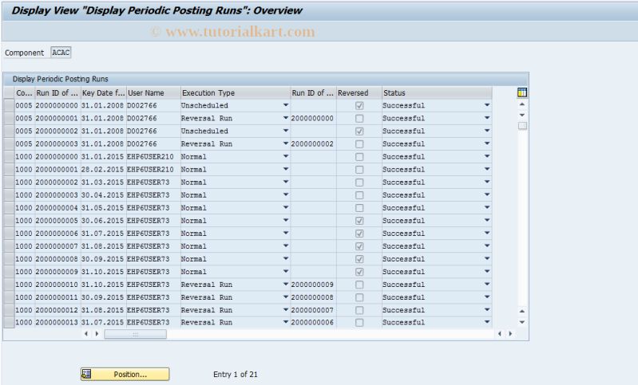
Task: Click far-right scroll left arrow below table
Action: 500,334
